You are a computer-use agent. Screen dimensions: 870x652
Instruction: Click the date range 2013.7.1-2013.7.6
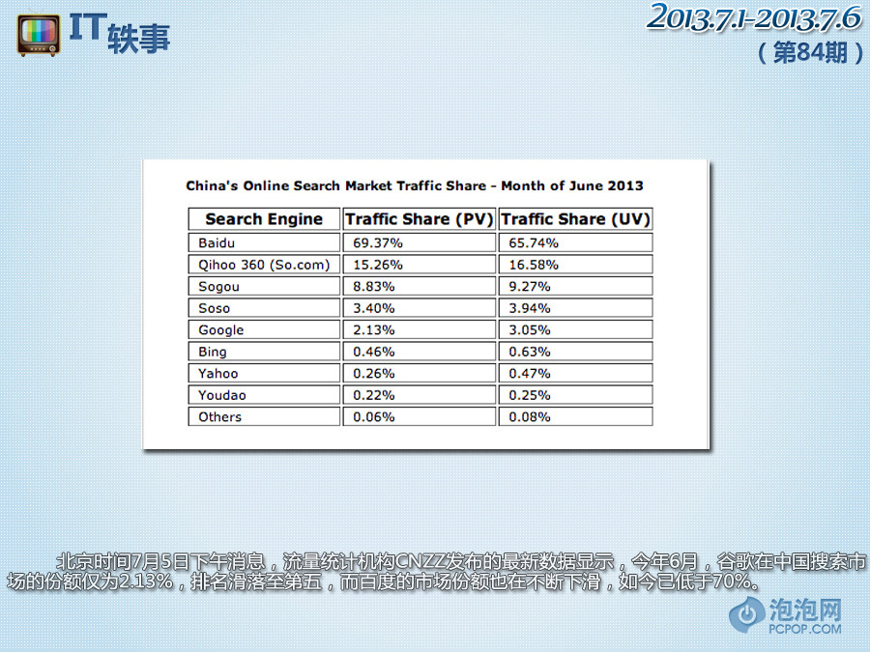click(x=754, y=17)
